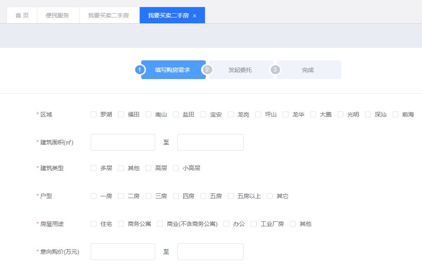422x270 pixels.
Task: Choose 五房以上 layout option
Action: [231, 196]
